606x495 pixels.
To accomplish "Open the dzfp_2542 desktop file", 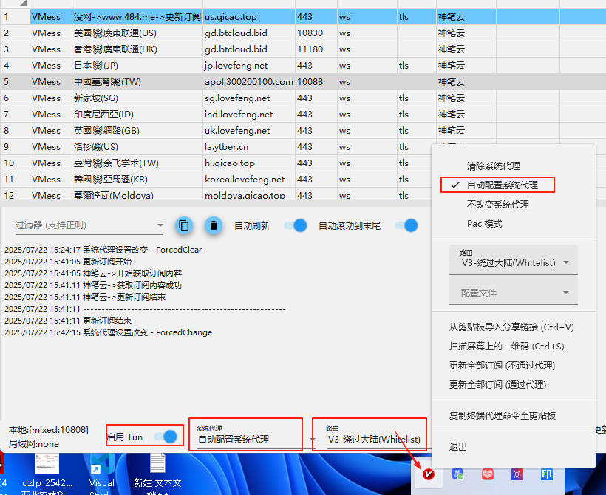I will click(47, 474).
